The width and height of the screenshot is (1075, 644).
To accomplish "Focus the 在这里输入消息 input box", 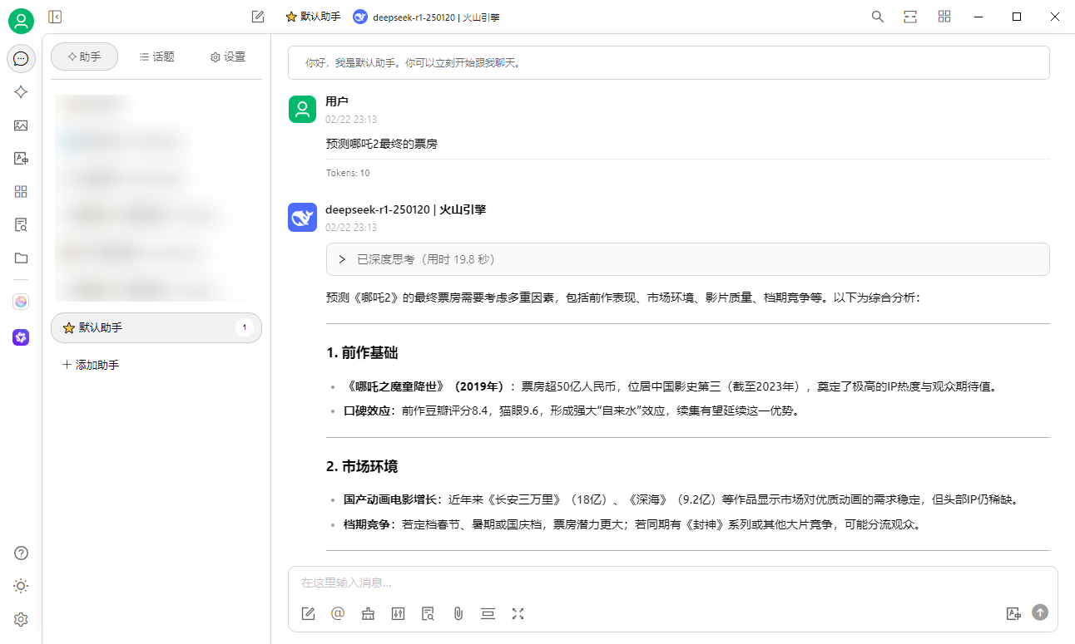I will coord(672,583).
